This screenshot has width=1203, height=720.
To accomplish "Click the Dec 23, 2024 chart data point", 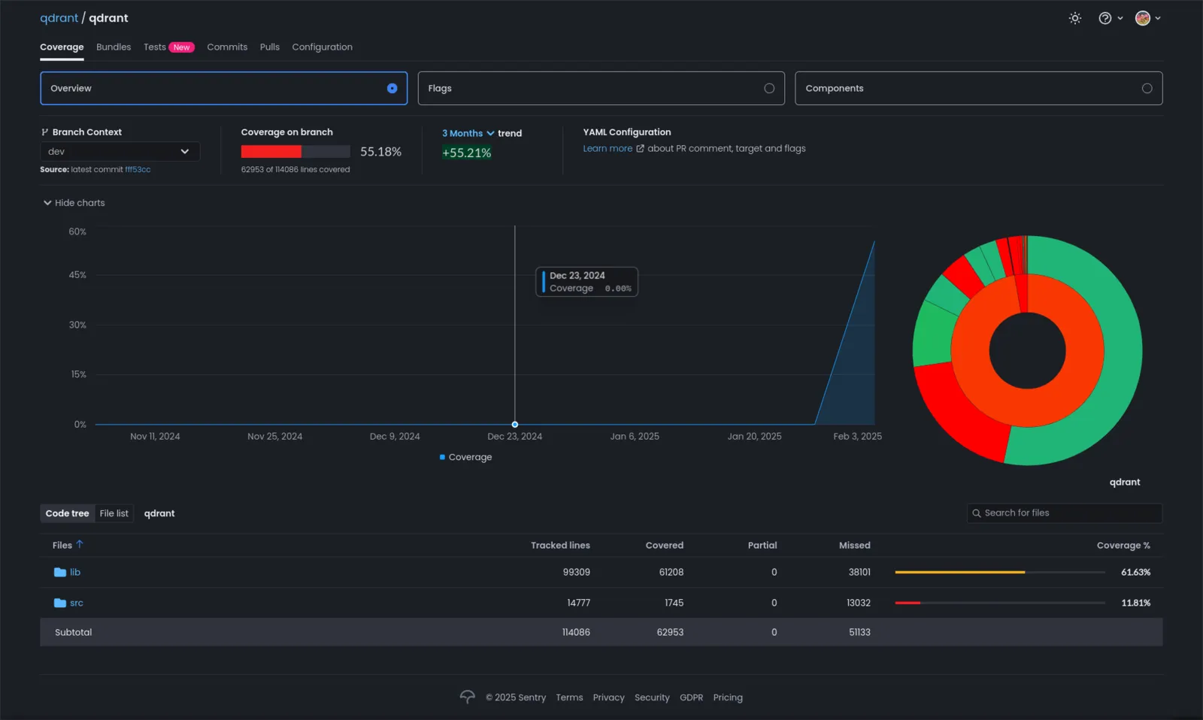I will point(515,425).
